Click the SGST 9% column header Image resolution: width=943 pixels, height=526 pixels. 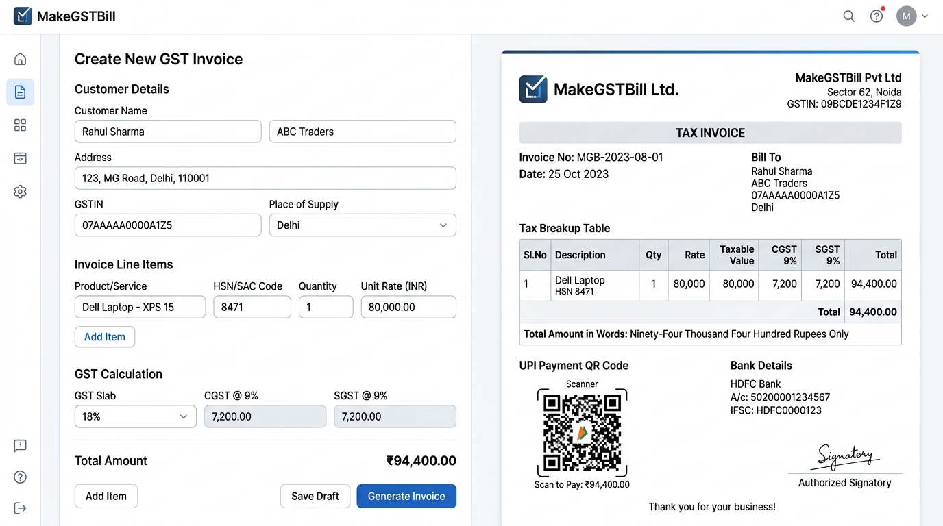coord(824,255)
